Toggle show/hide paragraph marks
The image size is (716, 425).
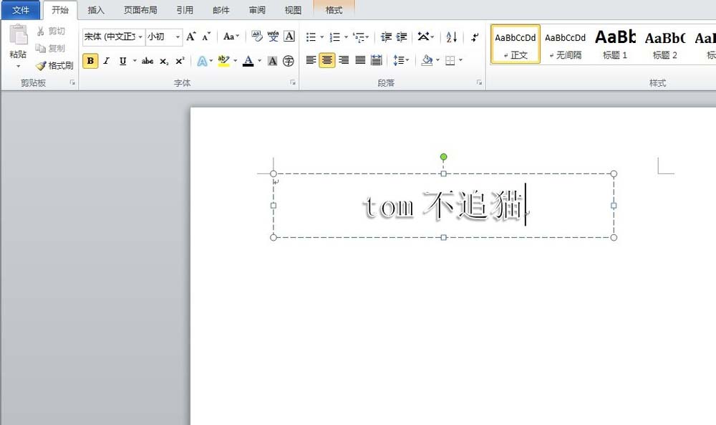click(473, 35)
